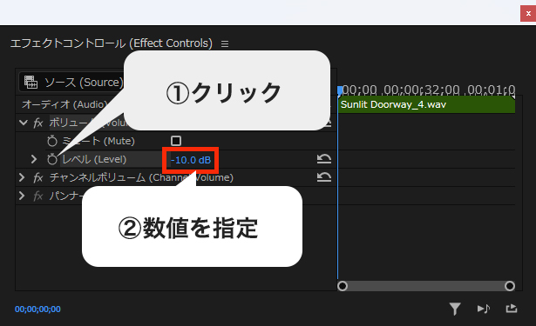Select the Level property label
Screen dimensions: 536x326
click(x=94, y=159)
